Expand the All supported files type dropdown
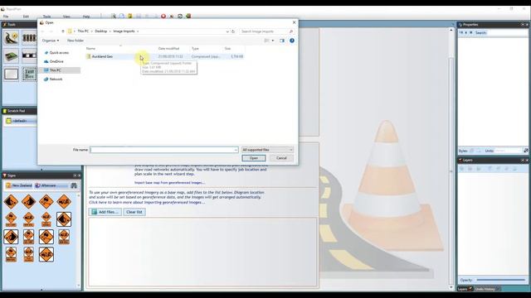531x298 pixels. (x=267, y=150)
